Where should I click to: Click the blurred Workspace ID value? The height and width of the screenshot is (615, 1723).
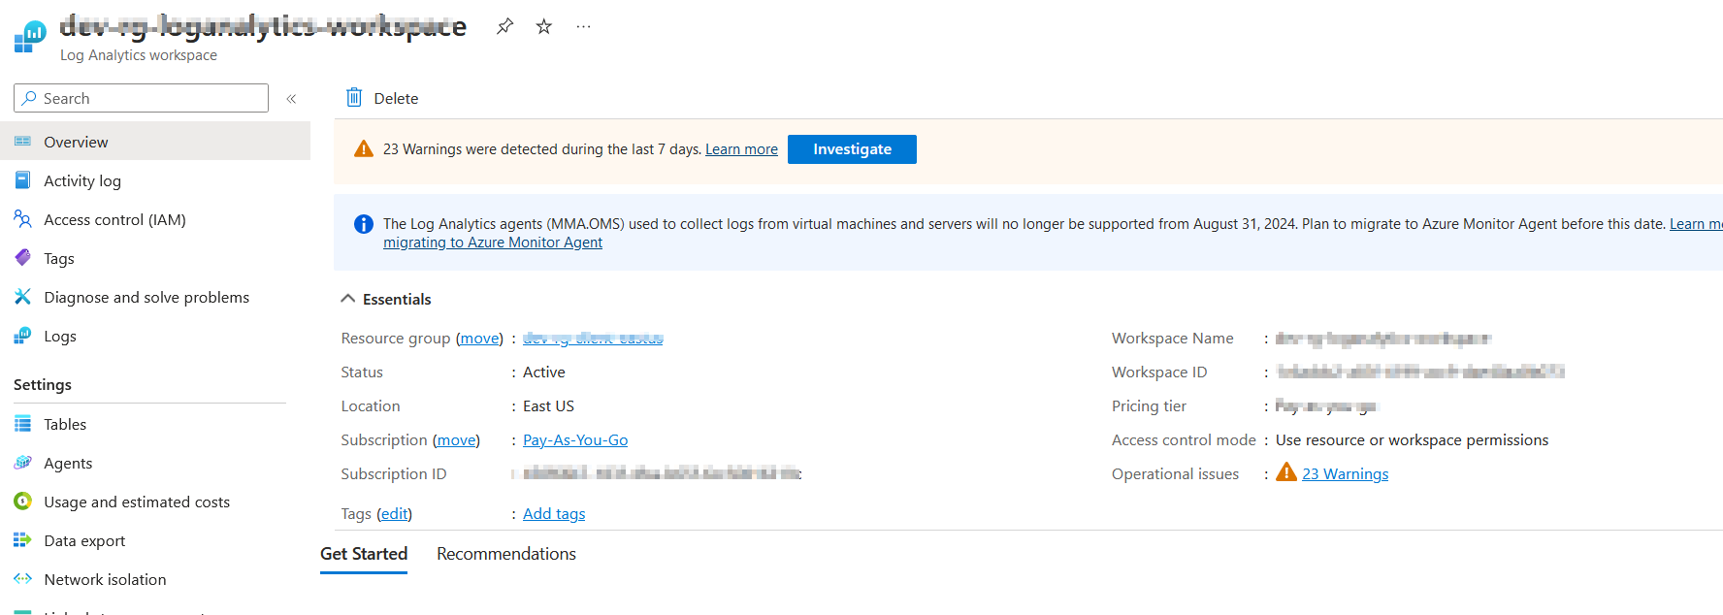1420,372
